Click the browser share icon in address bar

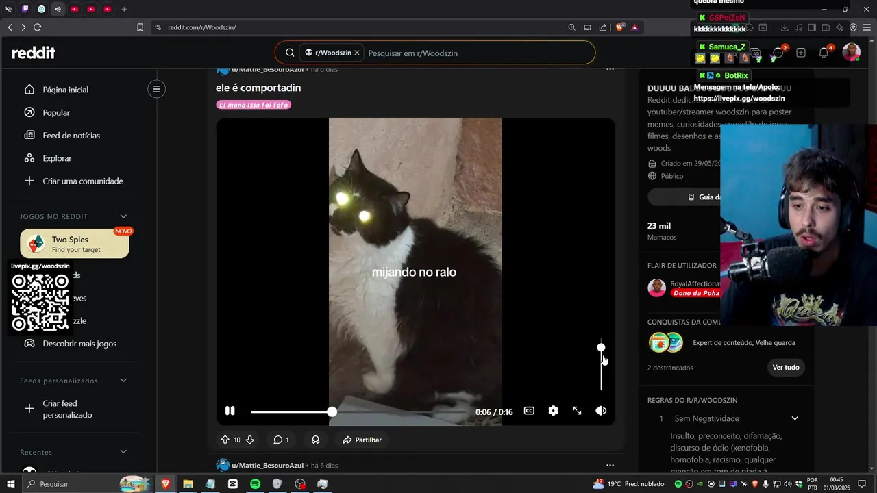coord(603,27)
